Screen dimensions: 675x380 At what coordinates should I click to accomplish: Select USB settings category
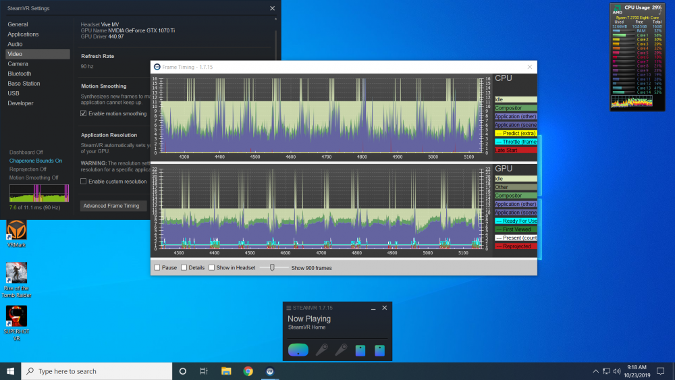13,93
